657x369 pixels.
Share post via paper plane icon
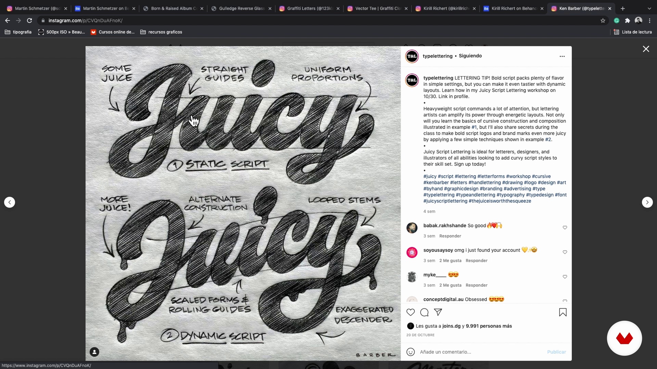pos(438,312)
